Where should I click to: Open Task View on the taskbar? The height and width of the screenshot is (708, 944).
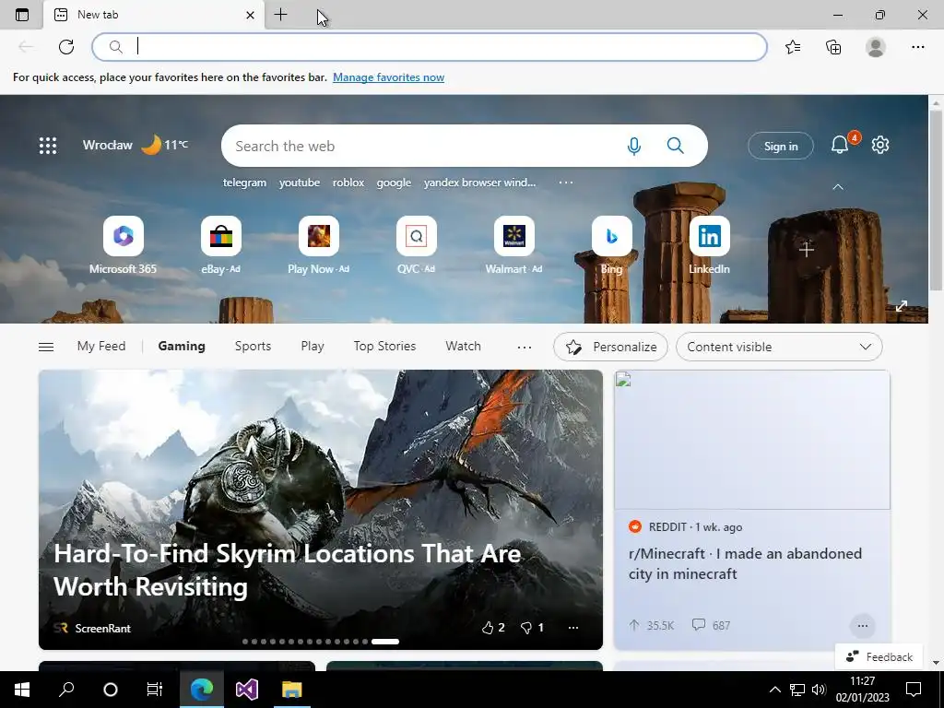coord(155,690)
